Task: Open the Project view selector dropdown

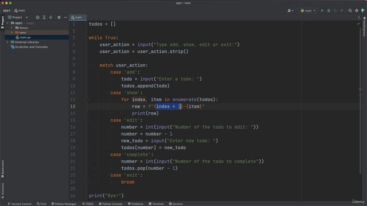Action: [18, 17]
